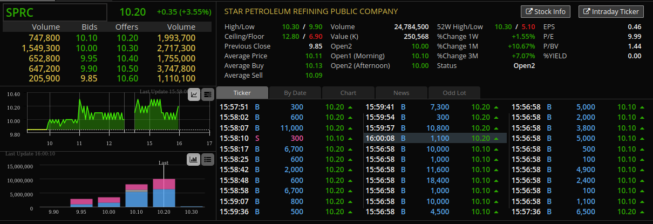
Task: Click the last price 10.20 beside SPRC
Action: click(132, 12)
